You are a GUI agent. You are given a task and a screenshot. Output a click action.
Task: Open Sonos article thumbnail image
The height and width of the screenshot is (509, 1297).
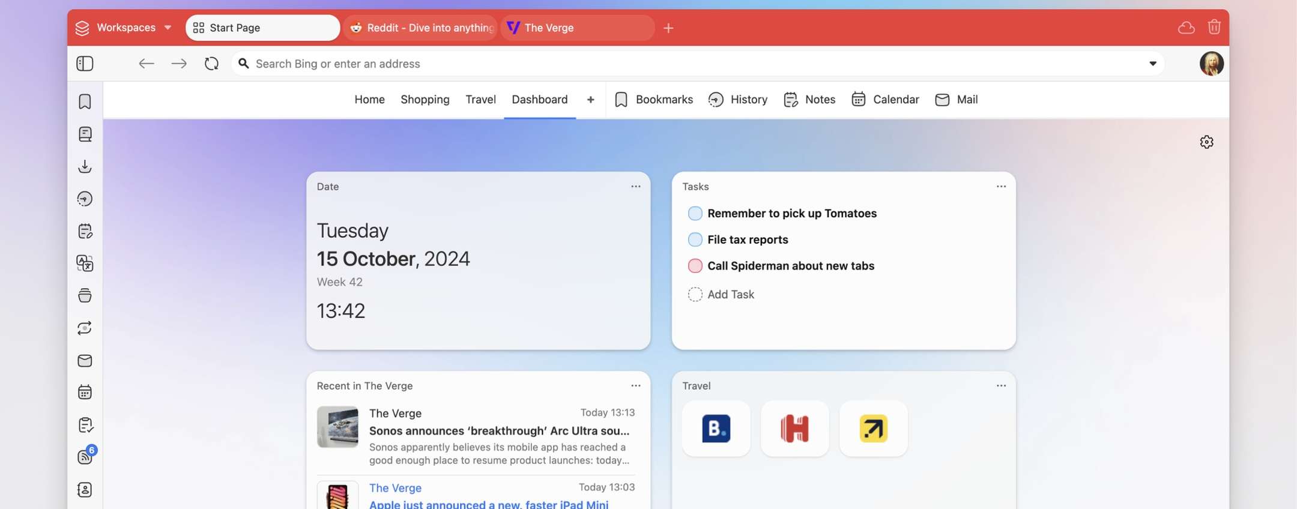(337, 427)
